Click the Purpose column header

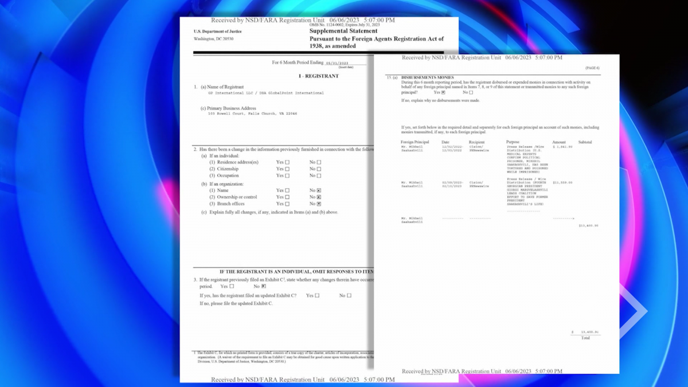(x=513, y=142)
